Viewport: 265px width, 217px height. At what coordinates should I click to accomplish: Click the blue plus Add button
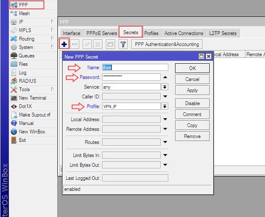(x=64, y=44)
